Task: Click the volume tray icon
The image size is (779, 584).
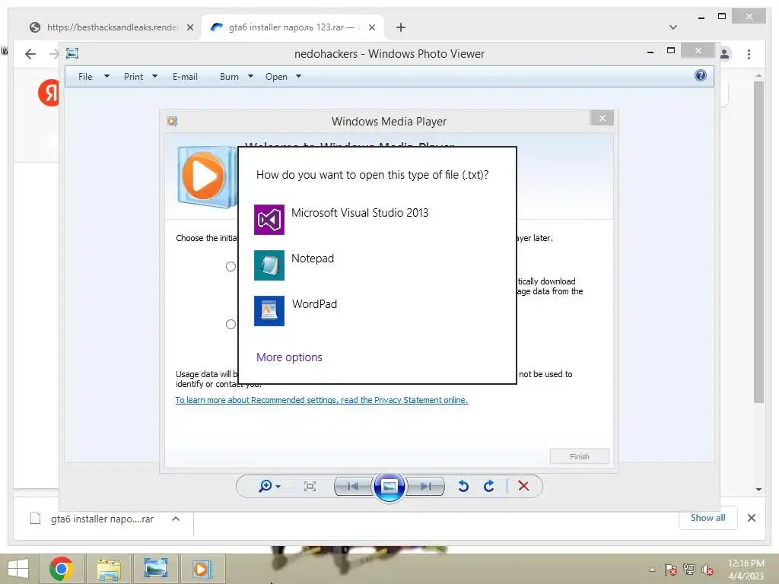Action: click(x=707, y=570)
